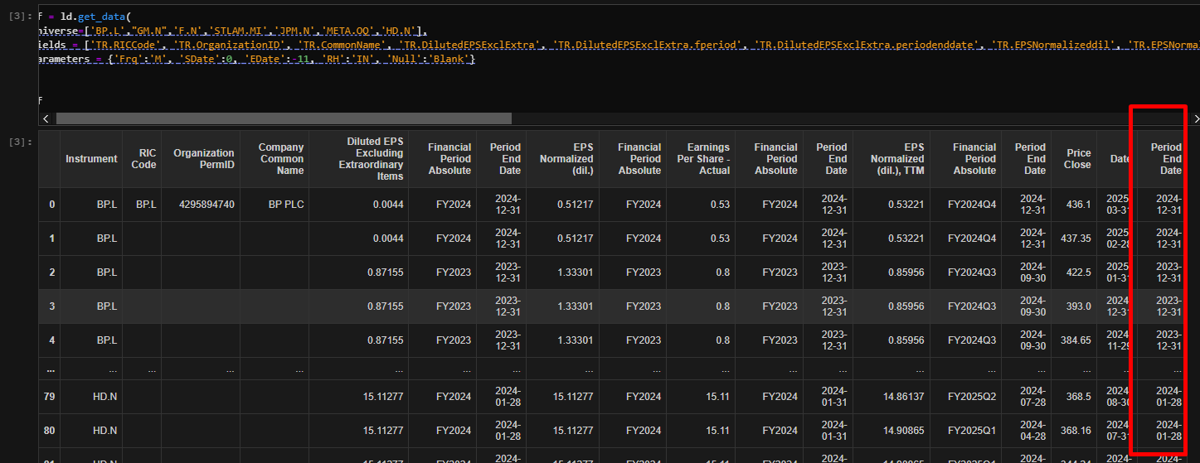Image resolution: width=1200 pixels, height=463 pixels.
Task: Click the right scroll arrow of code cell
Action: click(x=1195, y=118)
